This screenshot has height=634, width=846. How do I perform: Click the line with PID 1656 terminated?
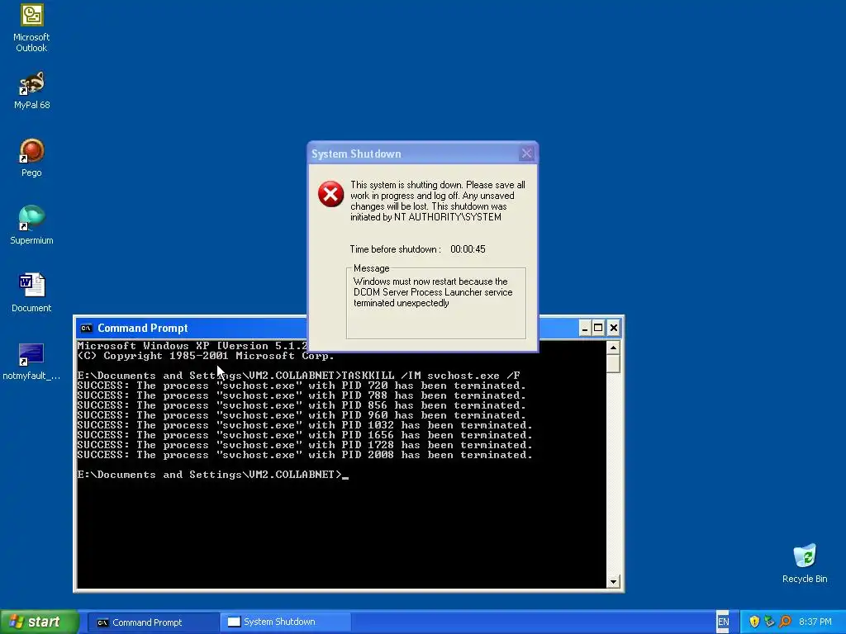pos(305,435)
